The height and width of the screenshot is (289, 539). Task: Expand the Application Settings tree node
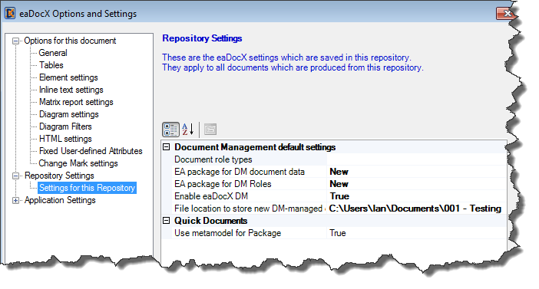[x=16, y=200]
